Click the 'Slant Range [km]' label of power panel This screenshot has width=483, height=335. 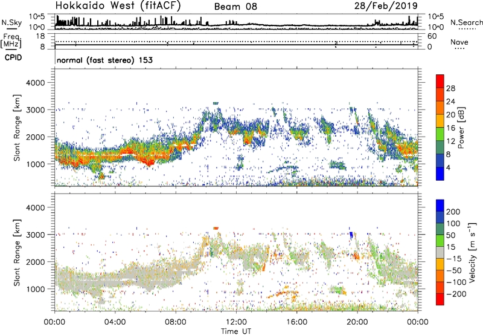click(x=17, y=128)
